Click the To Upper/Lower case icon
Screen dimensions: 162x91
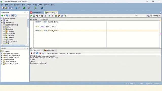click(65, 16)
